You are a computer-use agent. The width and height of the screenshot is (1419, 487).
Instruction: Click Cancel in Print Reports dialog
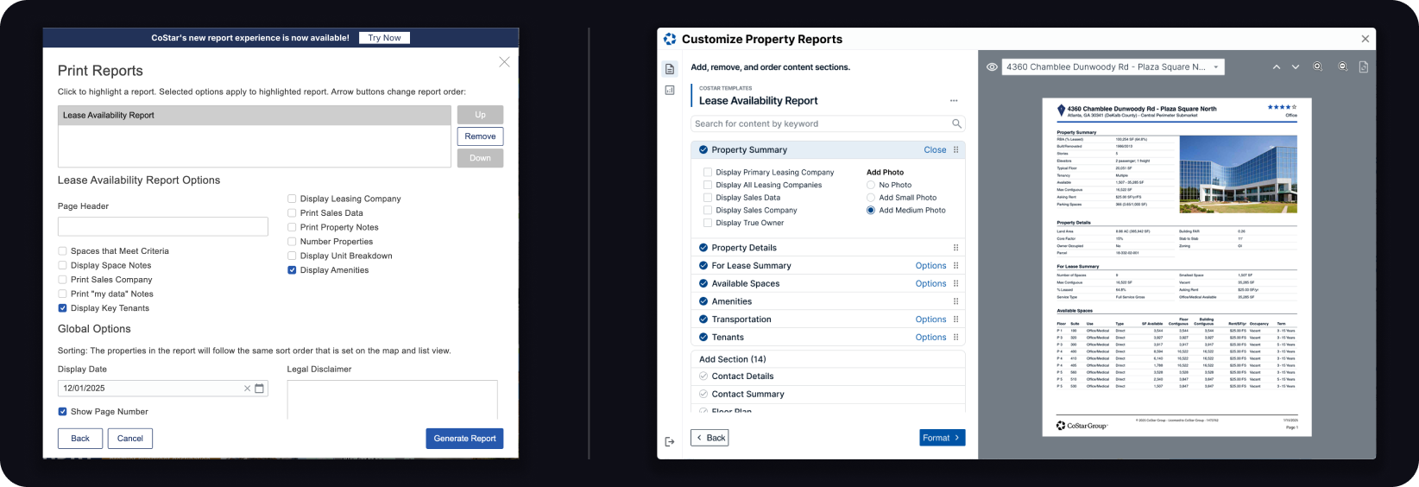(130, 439)
